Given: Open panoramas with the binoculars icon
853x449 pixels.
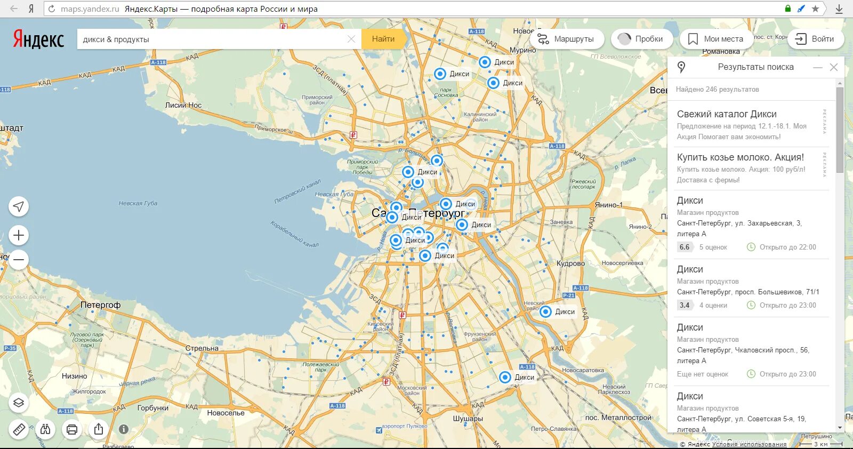Looking at the screenshot, I should (45, 429).
